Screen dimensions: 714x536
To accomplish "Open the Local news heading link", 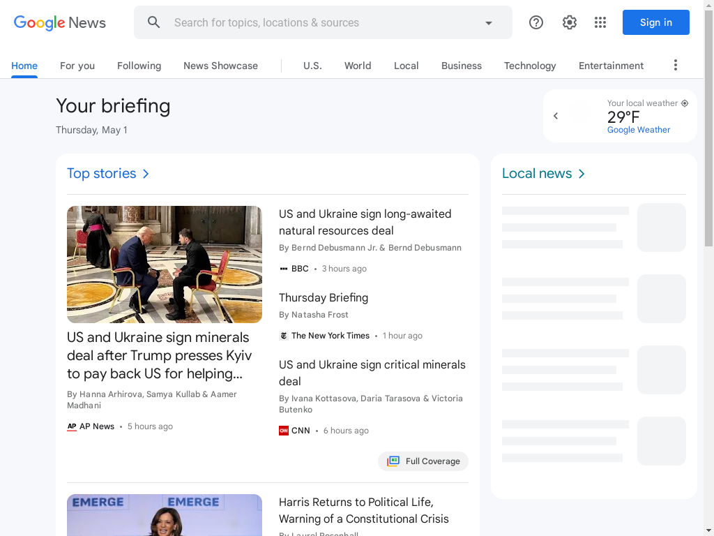I will (x=537, y=174).
